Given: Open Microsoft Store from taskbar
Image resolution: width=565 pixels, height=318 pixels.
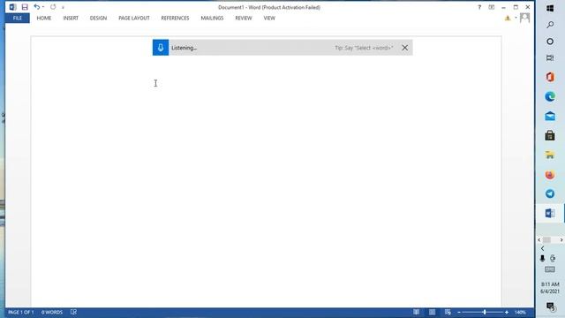Looking at the screenshot, I should pyautogui.click(x=550, y=135).
